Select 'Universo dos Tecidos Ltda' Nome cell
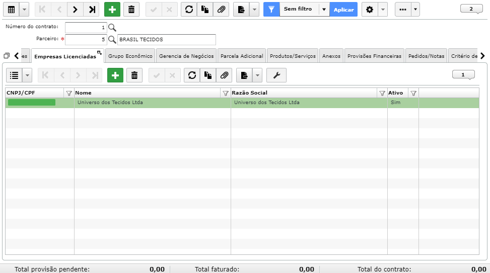The width and height of the screenshot is (490, 273). [x=153, y=103]
